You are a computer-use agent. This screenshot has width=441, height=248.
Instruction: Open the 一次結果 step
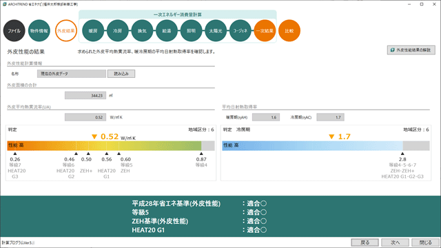point(265,30)
